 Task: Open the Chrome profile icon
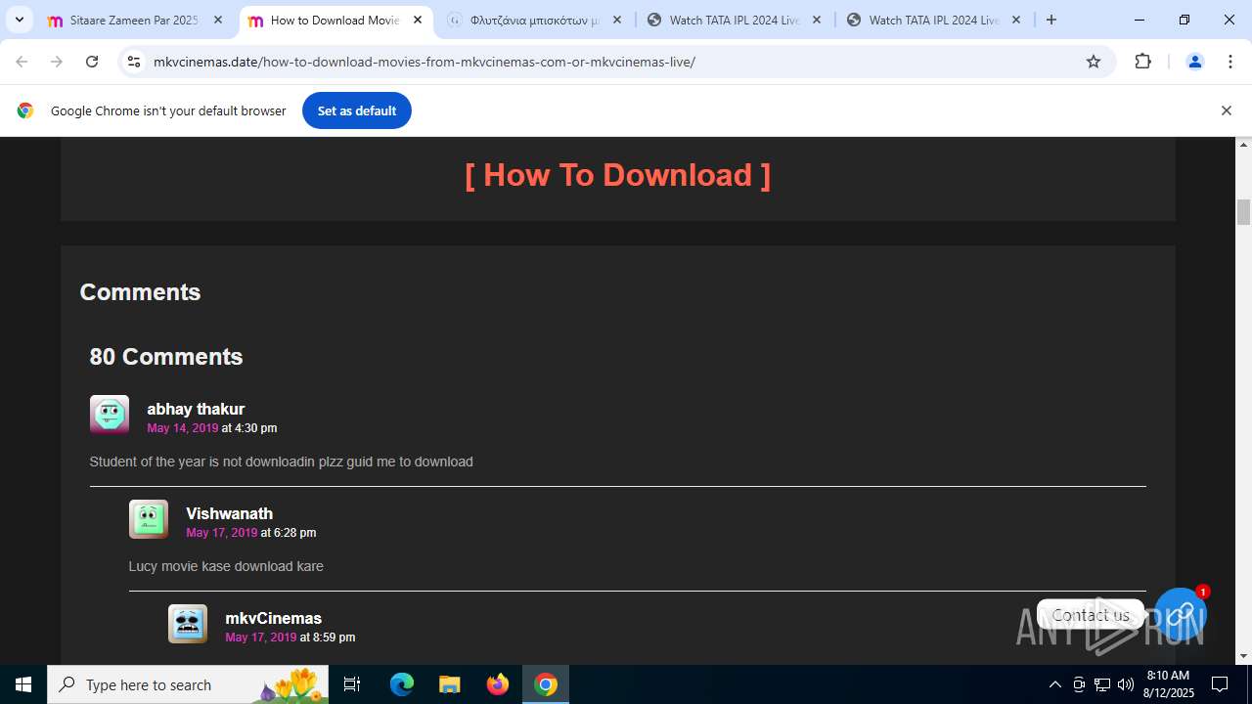point(1194,62)
